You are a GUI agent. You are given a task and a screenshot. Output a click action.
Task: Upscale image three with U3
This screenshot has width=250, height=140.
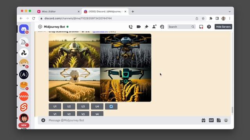coord(83,107)
